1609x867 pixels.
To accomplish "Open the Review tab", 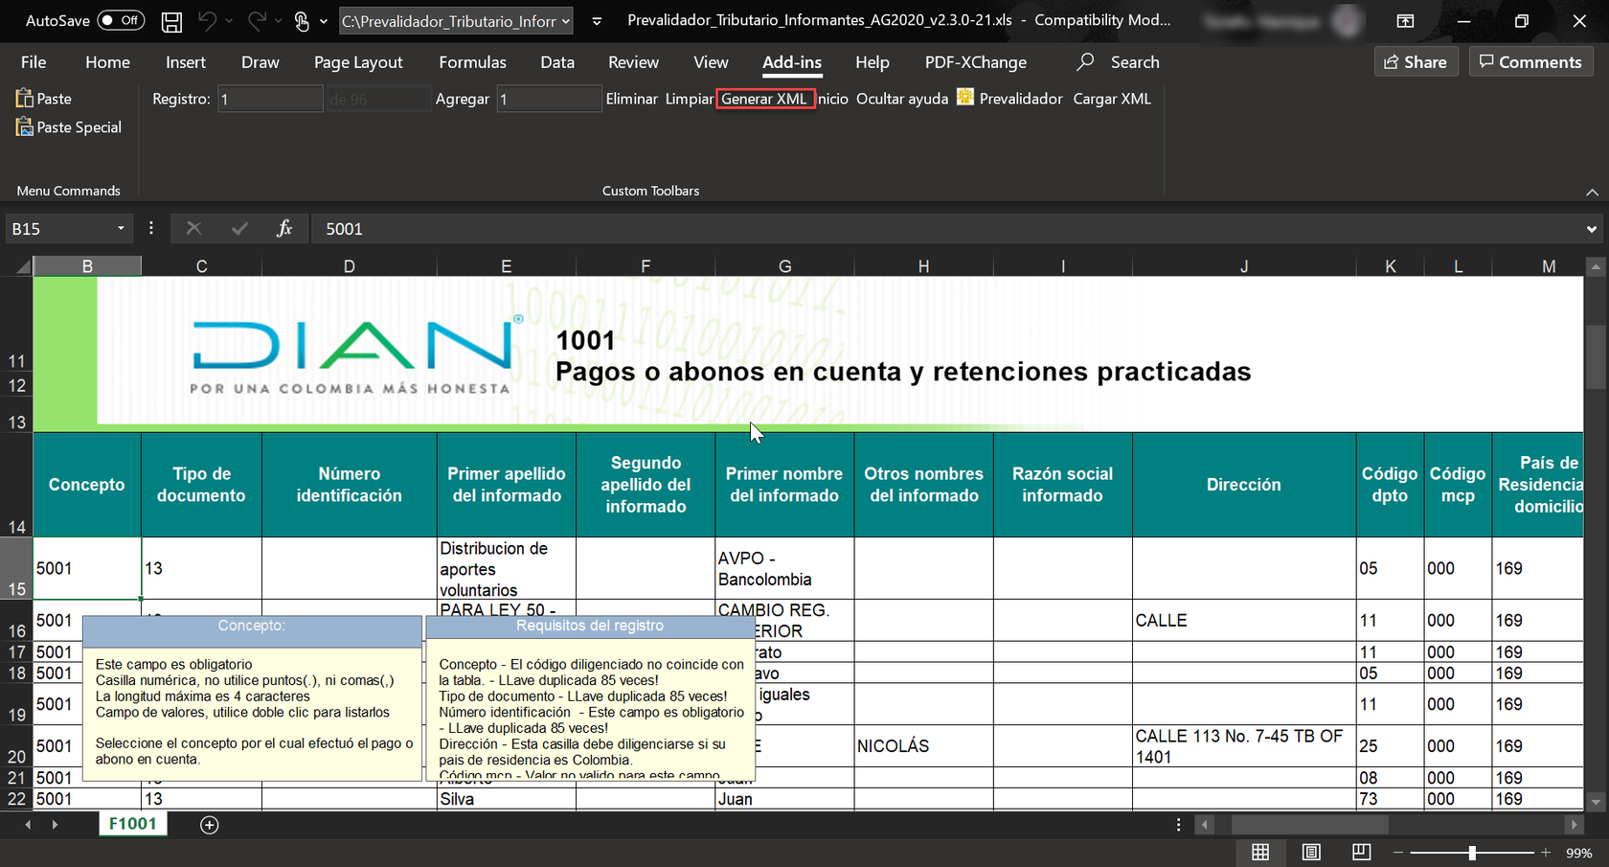I will [633, 62].
